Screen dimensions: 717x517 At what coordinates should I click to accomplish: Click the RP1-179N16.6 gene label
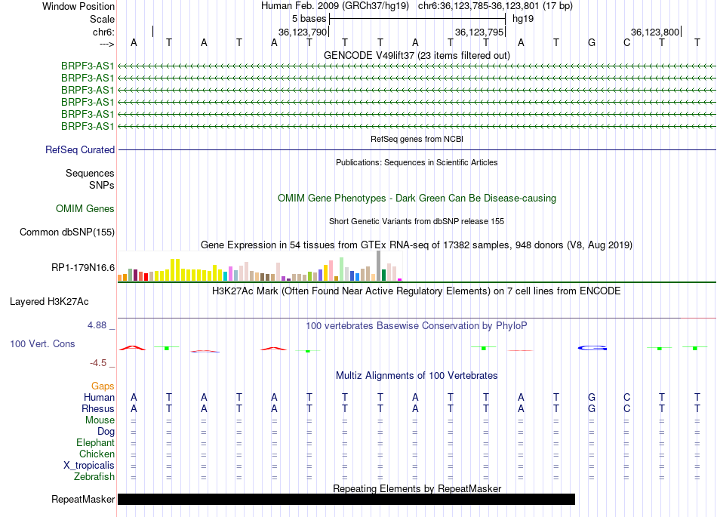pyautogui.click(x=83, y=267)
